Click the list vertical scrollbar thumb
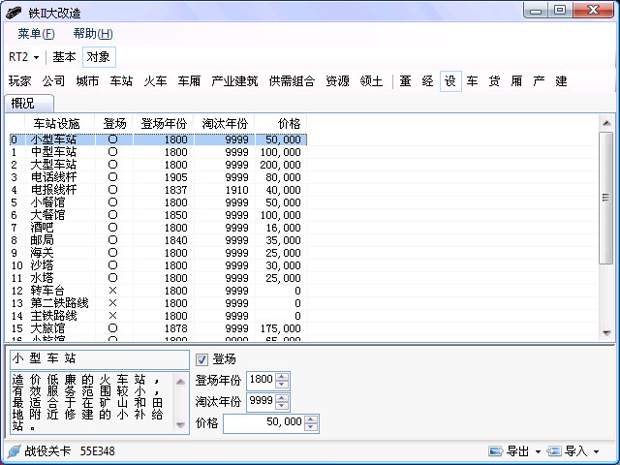 (x=606, y=198)
